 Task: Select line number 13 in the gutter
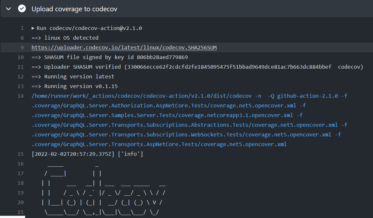pos(21,86)
